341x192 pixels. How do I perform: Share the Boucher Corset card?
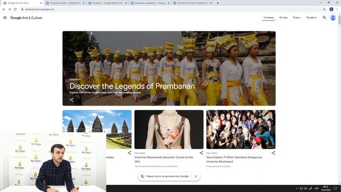click(201, 153)
